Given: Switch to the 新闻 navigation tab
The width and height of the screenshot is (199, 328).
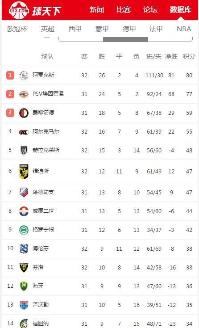Looking at the screenshot, I should point(97,10).
